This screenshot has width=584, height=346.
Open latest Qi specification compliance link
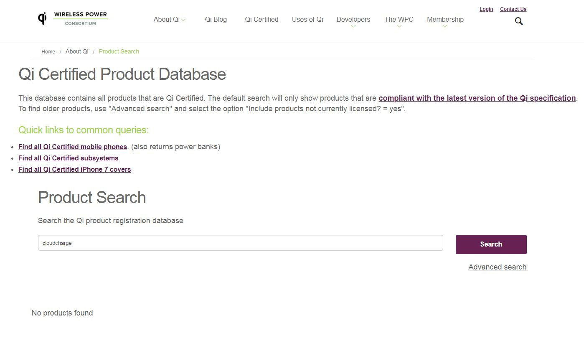pyautogui.click(x=477, y=98)
